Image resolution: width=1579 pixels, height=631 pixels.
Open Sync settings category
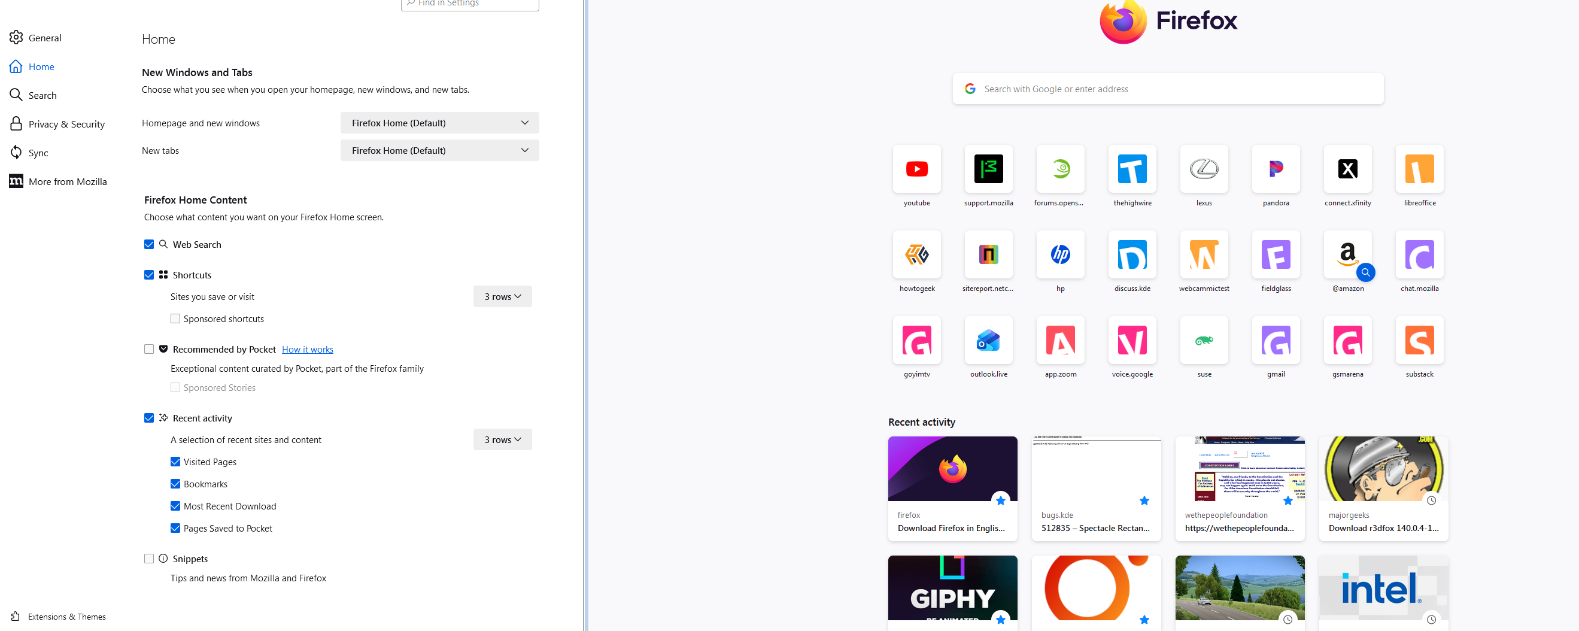click(29, 153)
